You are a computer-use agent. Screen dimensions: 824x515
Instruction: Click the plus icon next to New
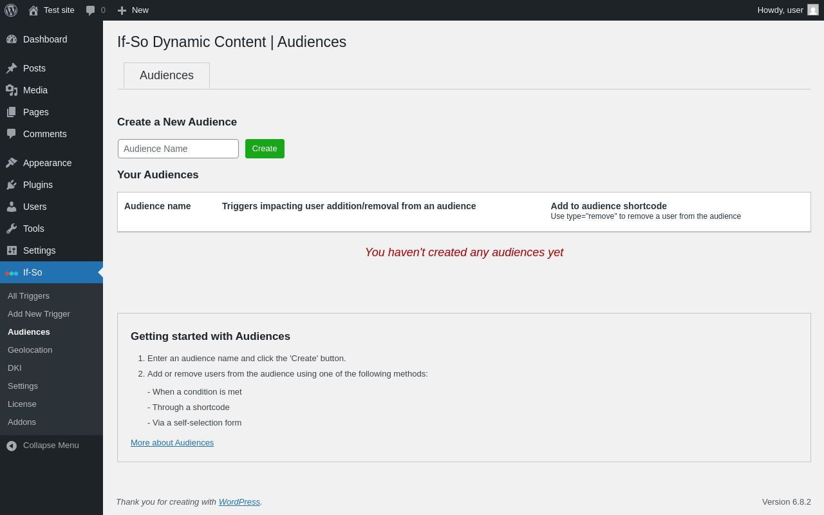[122, 10]
